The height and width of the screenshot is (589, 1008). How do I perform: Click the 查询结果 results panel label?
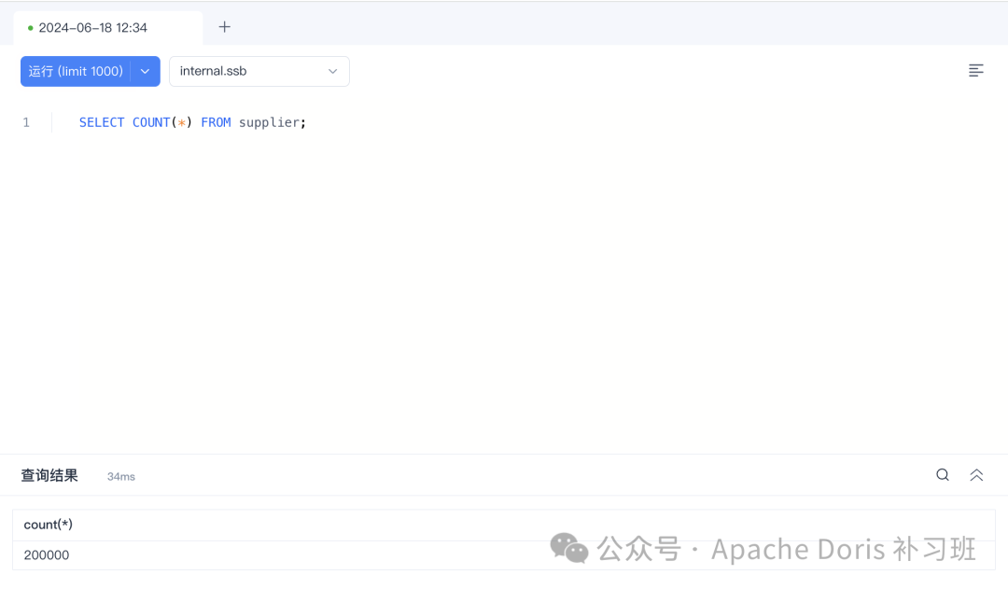(x=49, y=475)
